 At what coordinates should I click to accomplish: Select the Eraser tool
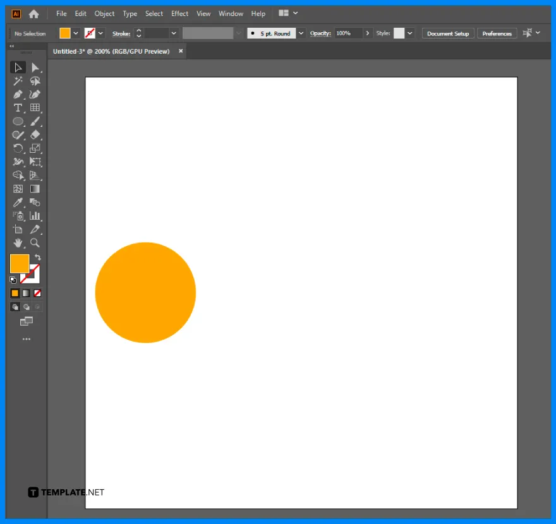tap(35, 134)
